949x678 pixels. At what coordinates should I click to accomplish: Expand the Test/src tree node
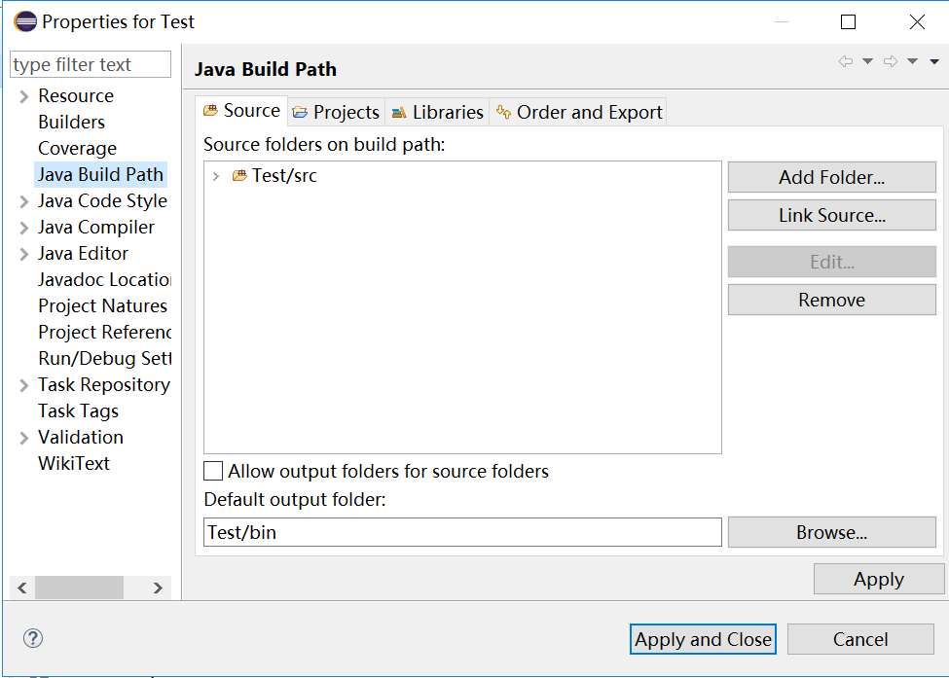coord(215,176)
